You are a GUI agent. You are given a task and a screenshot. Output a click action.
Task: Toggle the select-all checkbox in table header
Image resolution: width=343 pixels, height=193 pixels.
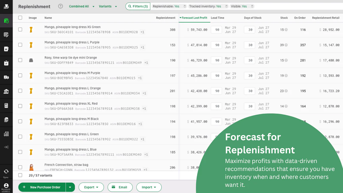[20, 18]
